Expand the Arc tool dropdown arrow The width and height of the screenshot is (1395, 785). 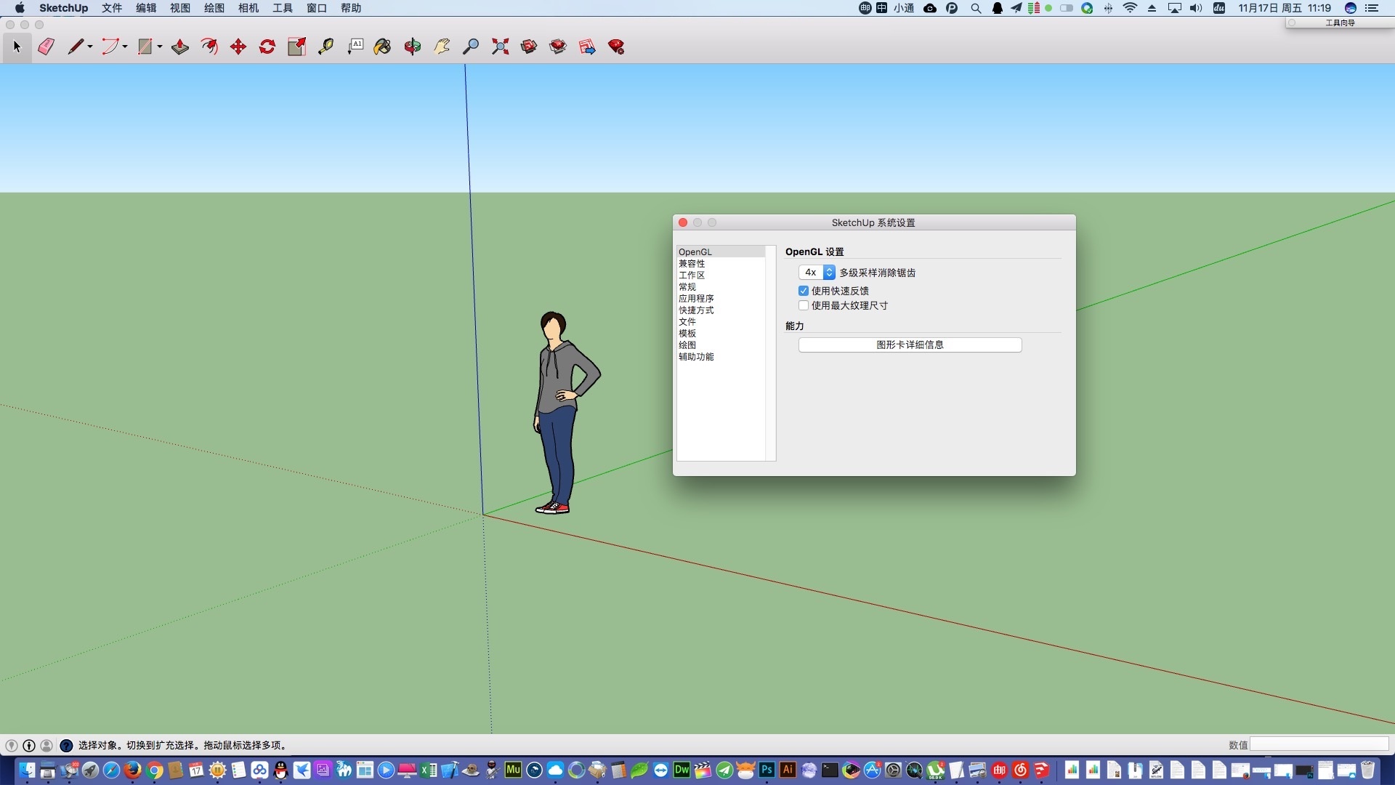tap(125, 47)
